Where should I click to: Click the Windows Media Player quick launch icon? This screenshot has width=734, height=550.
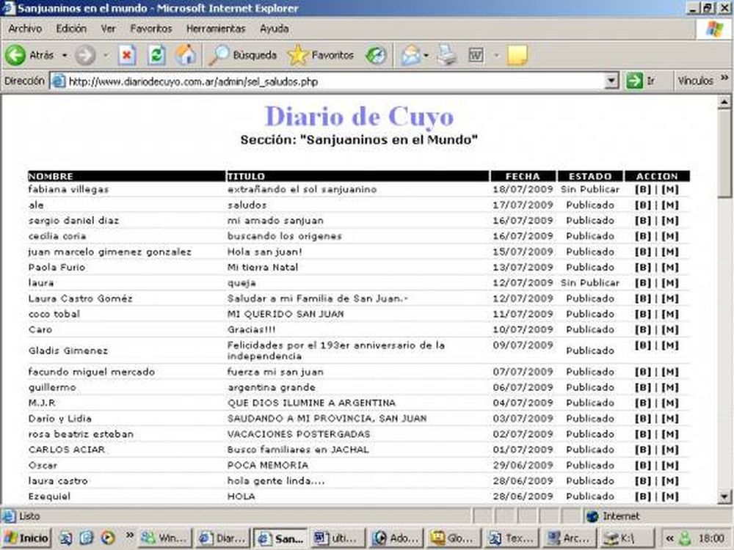tap(108, 538)
